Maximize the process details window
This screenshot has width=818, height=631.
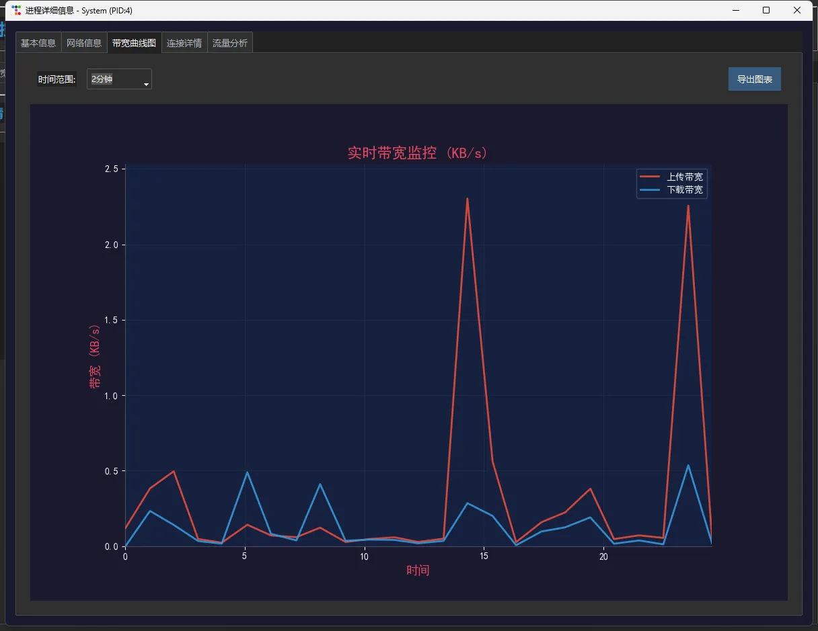[766, 10]
